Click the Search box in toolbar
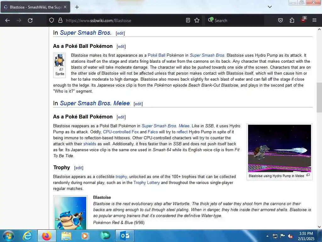This screenshot has width=322, height=242. click(235, 20)
